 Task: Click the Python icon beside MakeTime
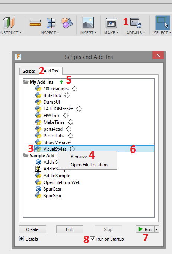(38, 122)
